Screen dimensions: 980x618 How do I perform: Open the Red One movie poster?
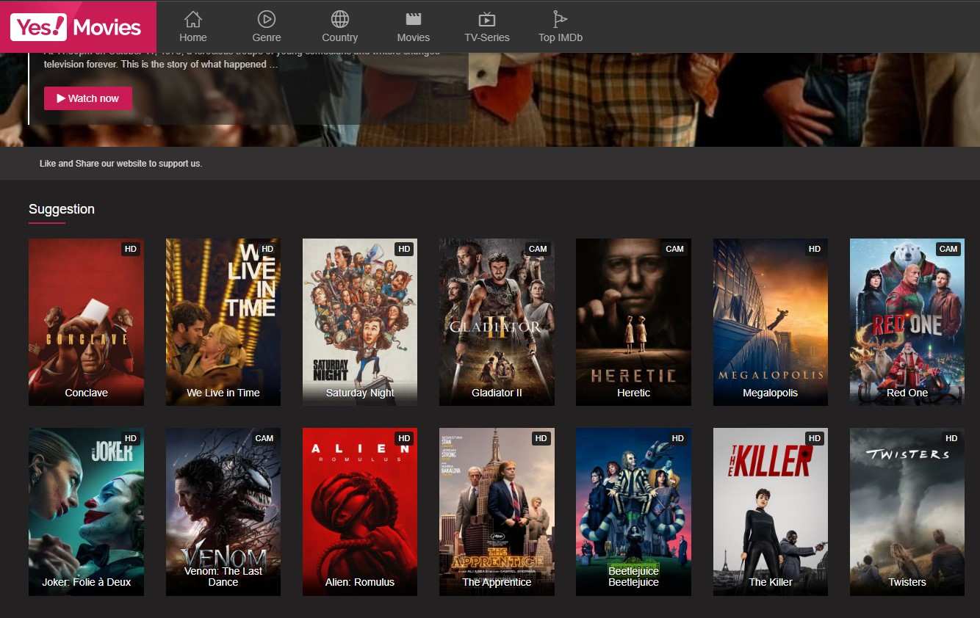[x=907, y=321]
